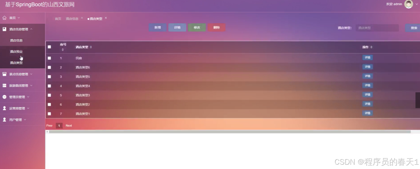Sort by the 序号 column arrows
Screen dimensions: 420x169
tap(63, 50)
